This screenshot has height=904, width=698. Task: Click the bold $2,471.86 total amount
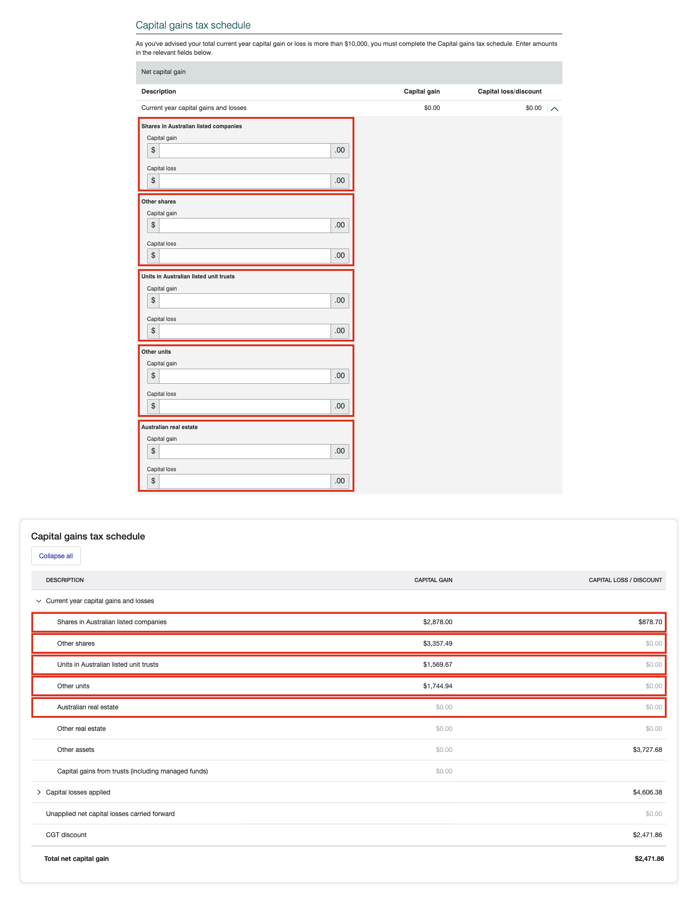649,859
